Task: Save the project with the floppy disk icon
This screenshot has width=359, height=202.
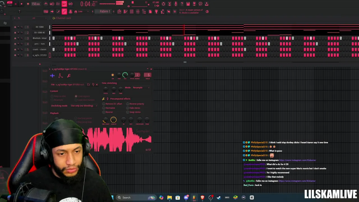Action: [x=188, y=4]
